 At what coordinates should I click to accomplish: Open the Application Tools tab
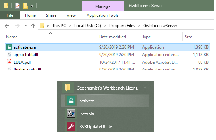pos(102,15)
